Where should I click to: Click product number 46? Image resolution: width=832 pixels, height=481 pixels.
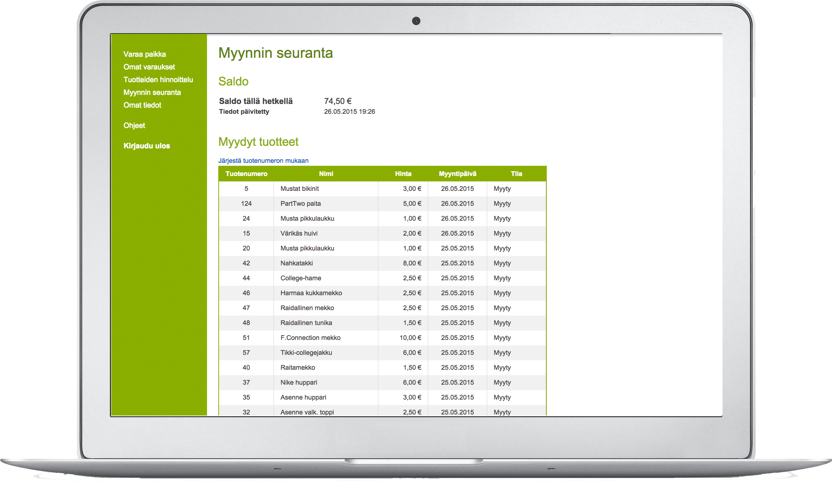246,293
